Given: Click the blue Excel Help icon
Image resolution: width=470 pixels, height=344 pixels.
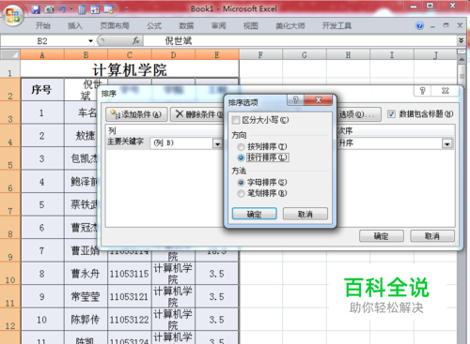Looking at the screenshot, I should [419, 25].
